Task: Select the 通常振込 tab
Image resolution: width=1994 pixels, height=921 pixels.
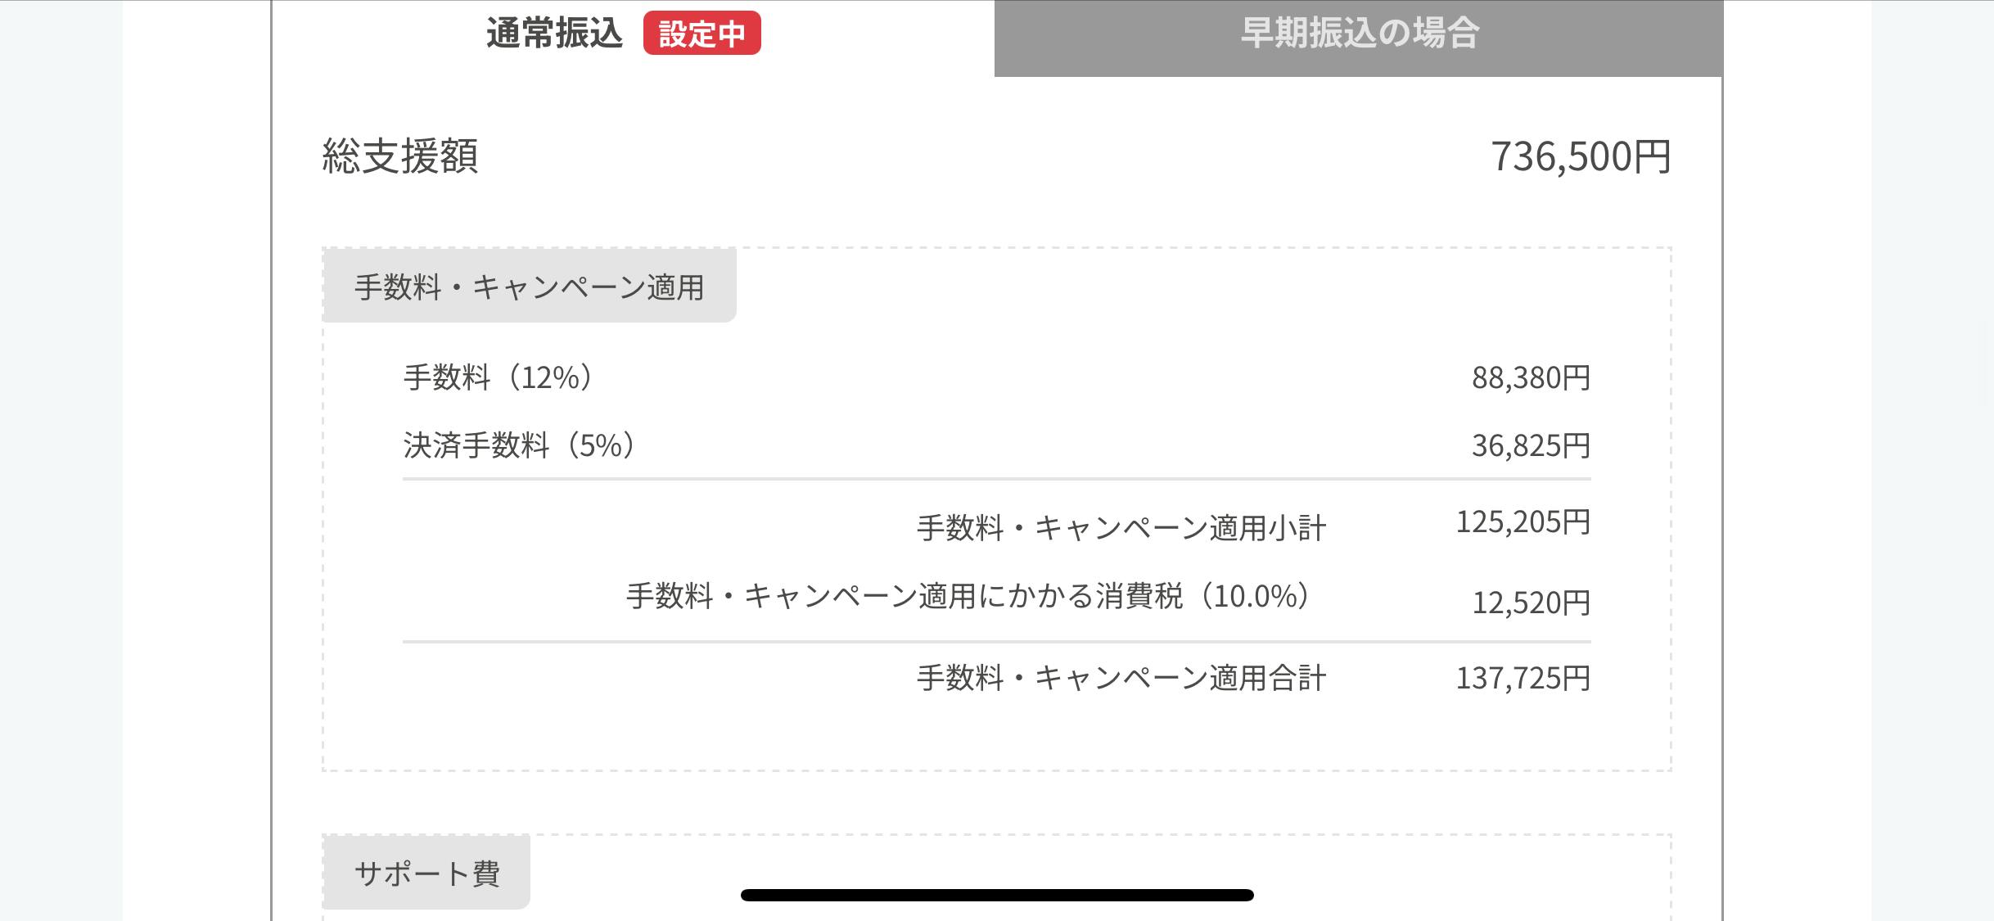Action: tap(554, 34)
